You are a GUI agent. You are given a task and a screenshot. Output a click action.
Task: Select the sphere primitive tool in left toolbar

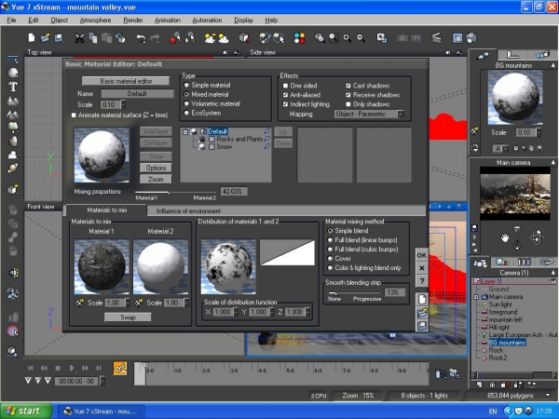(x=13, y=73)
